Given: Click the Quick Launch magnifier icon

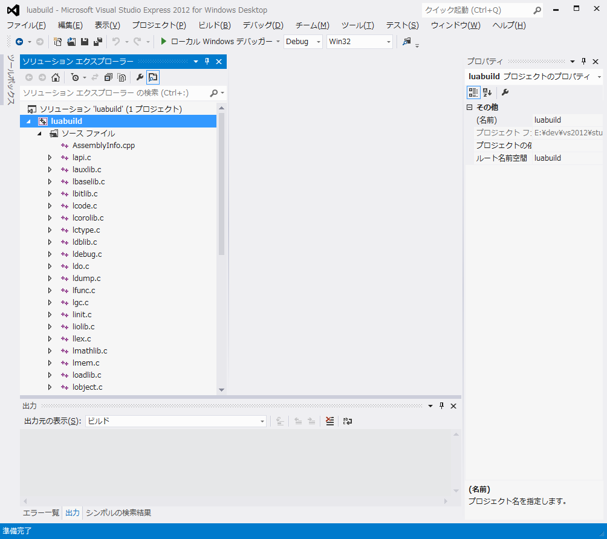Looking at the screenshot, I should (x=537, y=10).
